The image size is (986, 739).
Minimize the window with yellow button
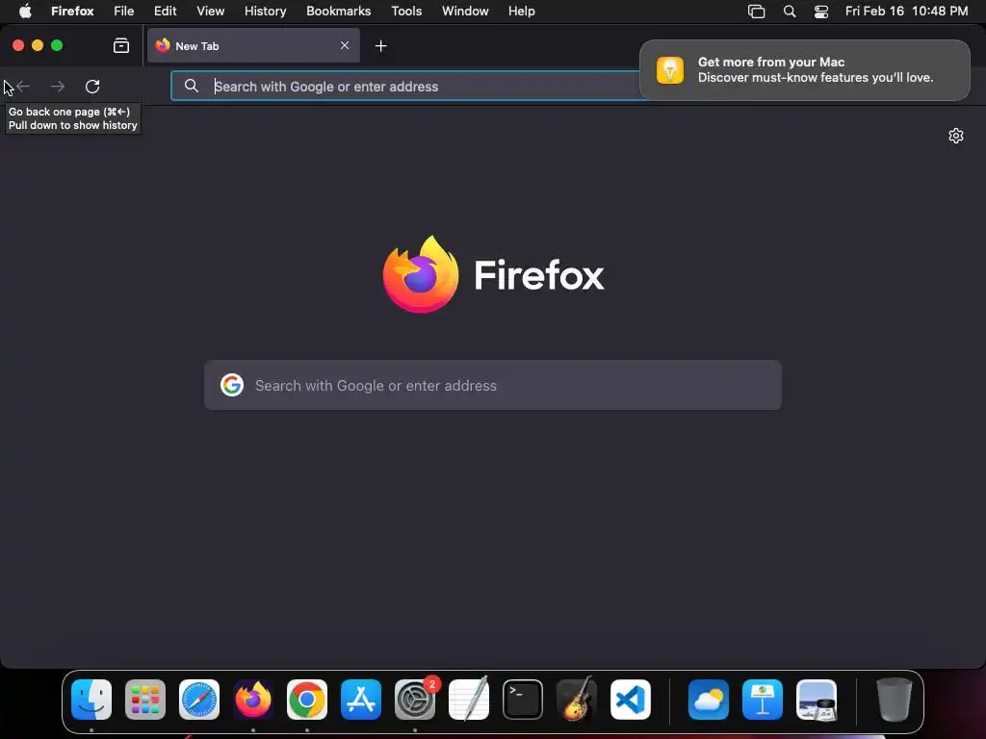point(38,45)
